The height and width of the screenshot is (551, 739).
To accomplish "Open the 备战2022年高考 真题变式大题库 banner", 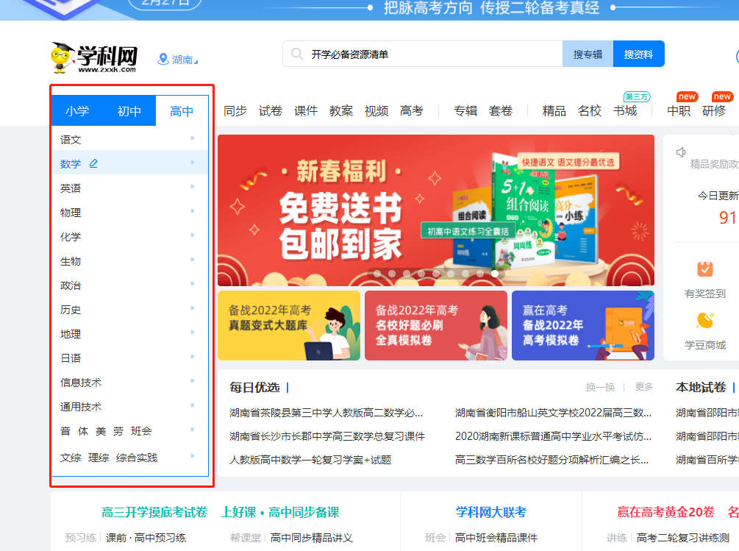I will (288, 325).
